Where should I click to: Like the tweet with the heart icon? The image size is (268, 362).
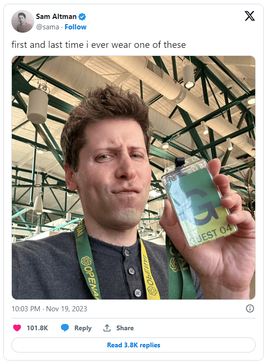[x=17, y=328]
